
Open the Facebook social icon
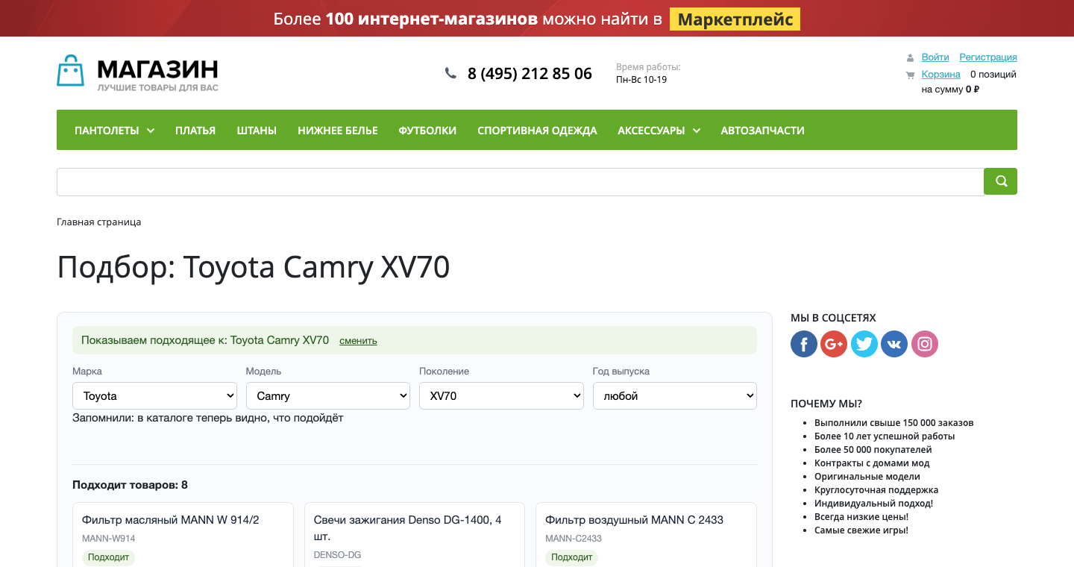coord(804,344)
